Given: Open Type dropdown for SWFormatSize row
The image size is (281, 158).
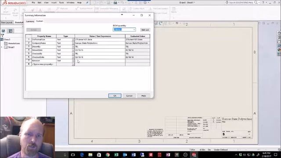Looking at the screenshot, I should [73, 39].
